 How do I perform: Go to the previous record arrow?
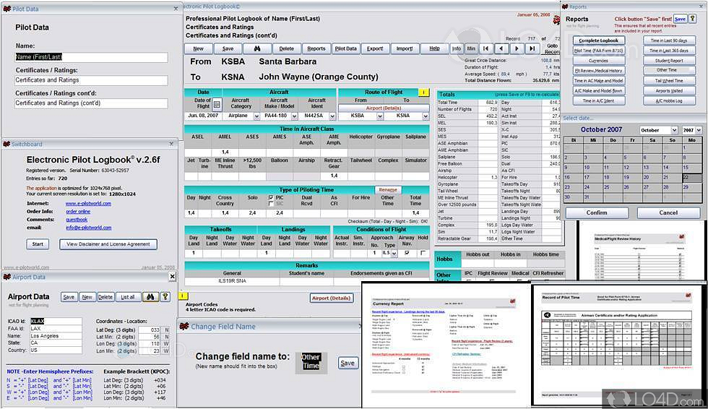coord(503,48)
